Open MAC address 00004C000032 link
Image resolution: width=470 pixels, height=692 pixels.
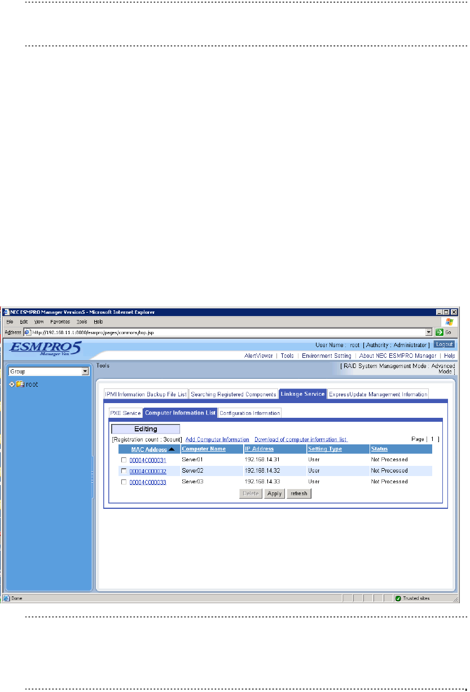pyautogui.click(x=148, y=471)
